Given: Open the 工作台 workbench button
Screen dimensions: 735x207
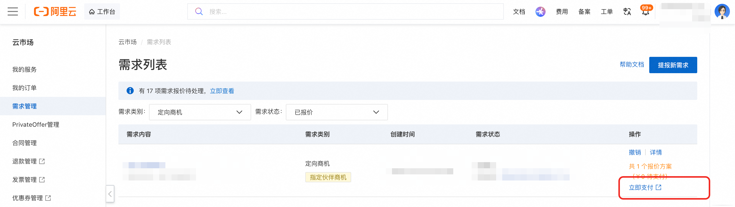Looking at the screenshot, I should (x=102, y=12).
